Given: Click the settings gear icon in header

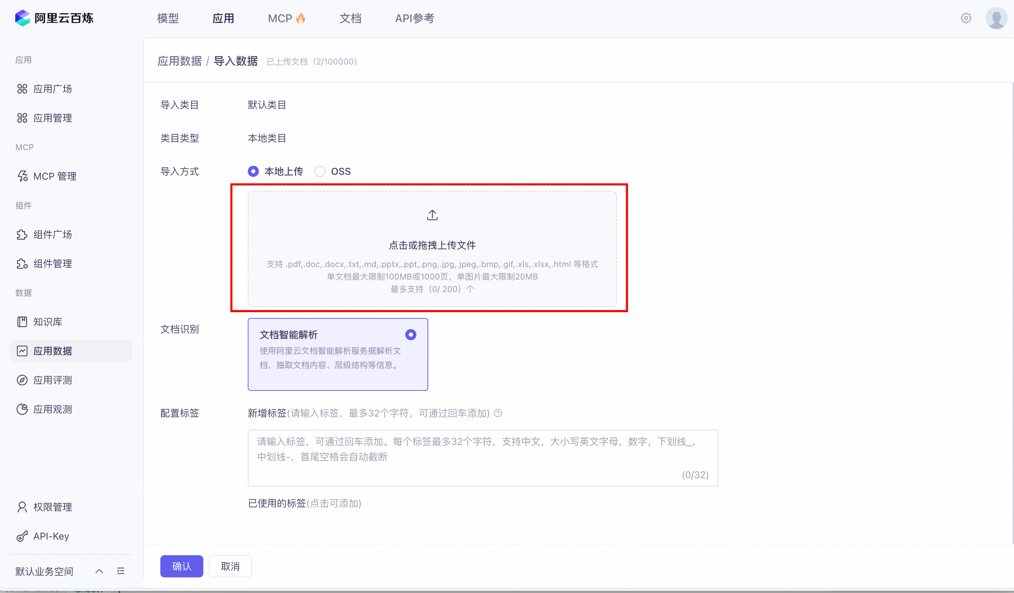Looking at the screenshot, I should (966, 18).
